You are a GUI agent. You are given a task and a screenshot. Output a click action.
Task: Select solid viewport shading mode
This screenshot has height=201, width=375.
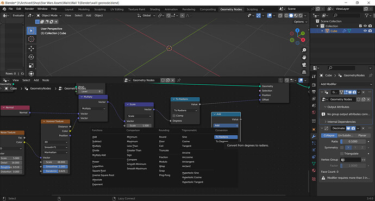pos(291,16)
